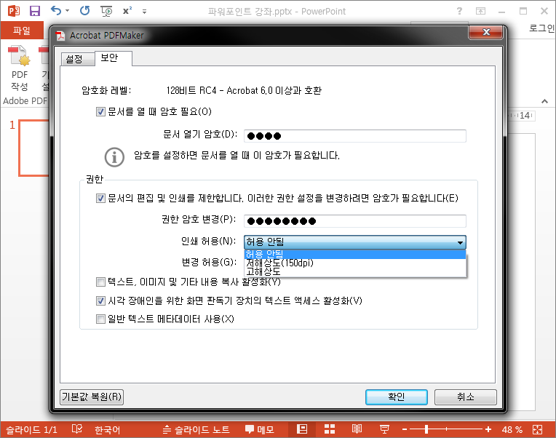Toggle 슬라이드 노트 in status bar

point(196,430)
